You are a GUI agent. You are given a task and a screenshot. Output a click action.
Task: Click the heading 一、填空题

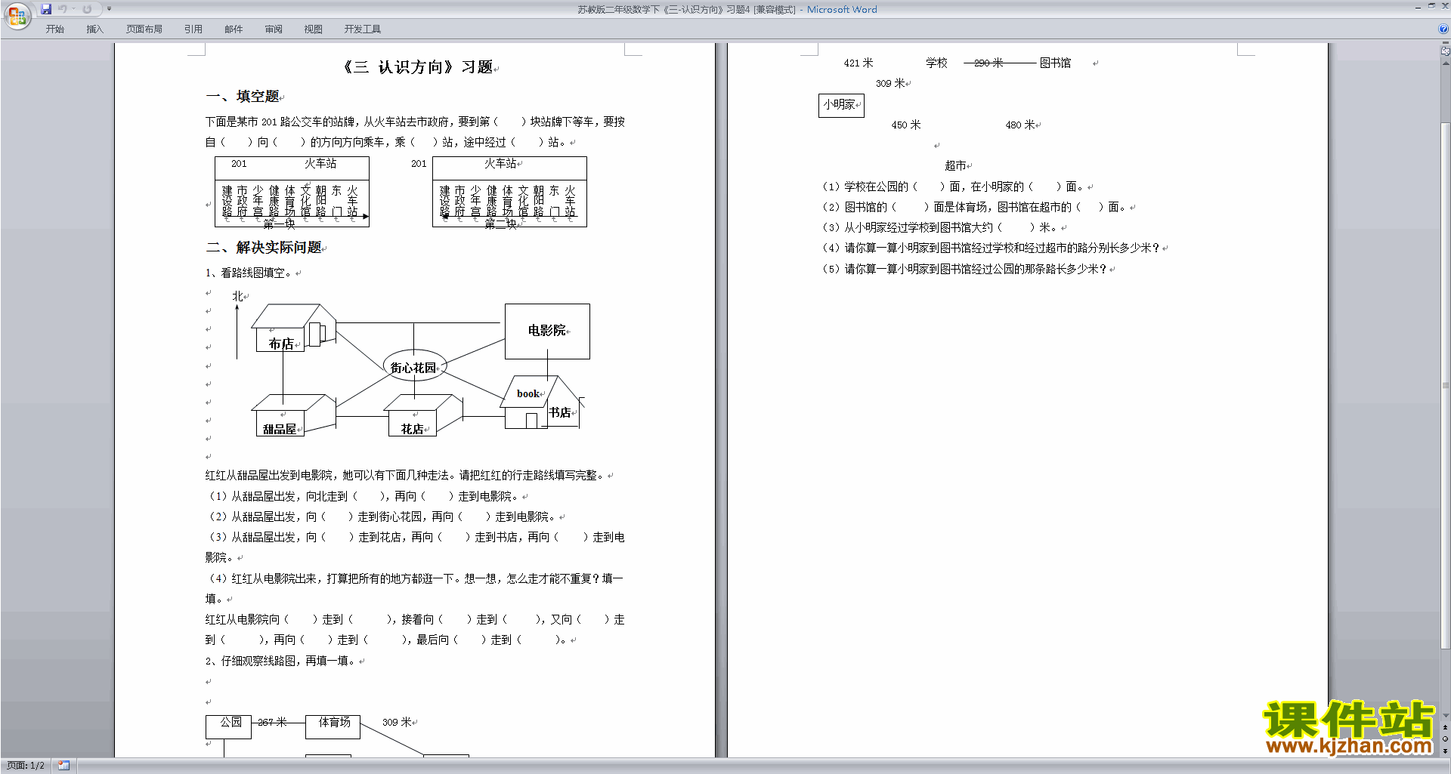[243, 97]
